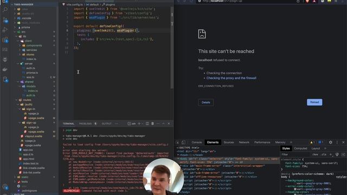
Task: Click the sad page error icon
Action: coord(202,34)
